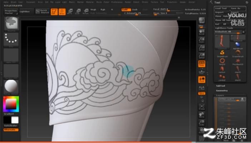The height and width of the screenshot is (143, 251).
Task: Select the Move transform icon
Action: (x=70, y=11)
